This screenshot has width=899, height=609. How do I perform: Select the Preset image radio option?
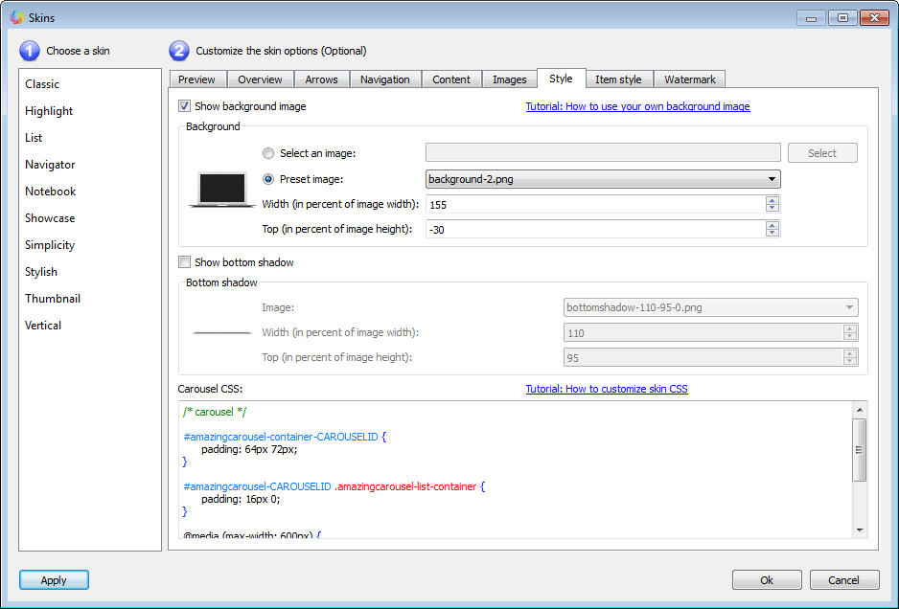click(x=268, y=179)
